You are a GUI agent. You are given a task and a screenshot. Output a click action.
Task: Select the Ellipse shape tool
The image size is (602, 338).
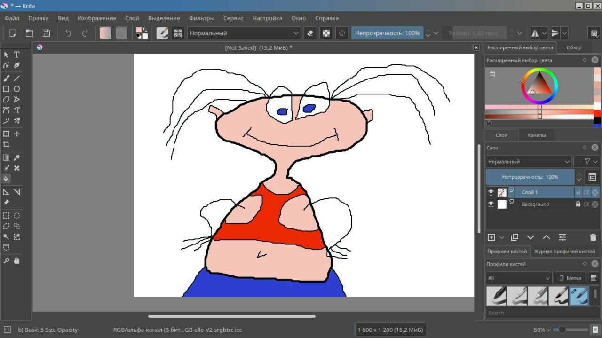click(x=16, y=89)
